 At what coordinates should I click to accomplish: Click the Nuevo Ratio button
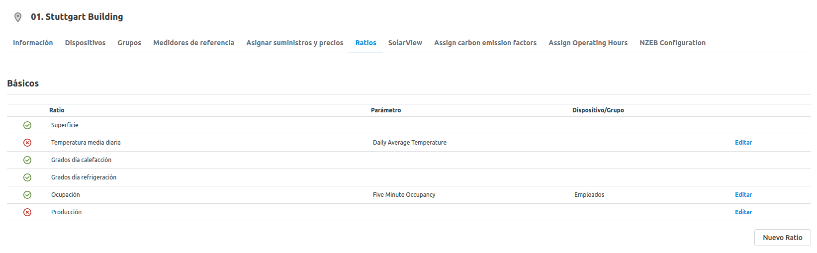783,238
